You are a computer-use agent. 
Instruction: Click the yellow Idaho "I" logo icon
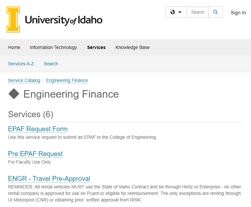tap(13, 20)
